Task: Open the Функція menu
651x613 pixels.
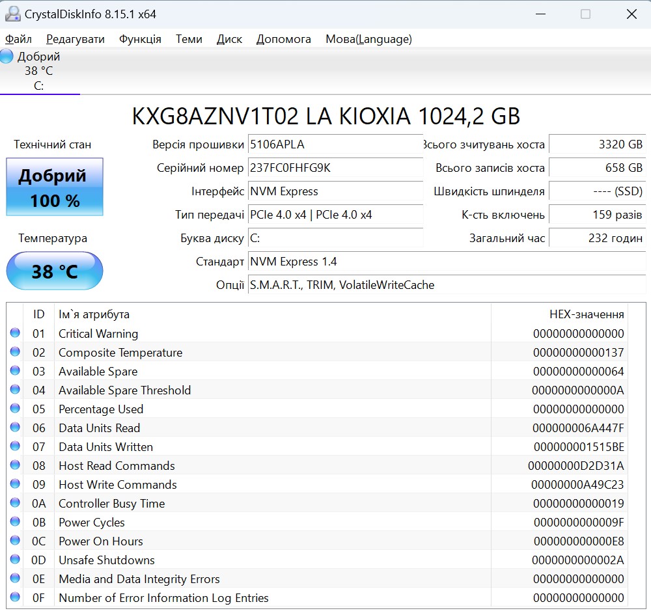Action: click(140, 39)
